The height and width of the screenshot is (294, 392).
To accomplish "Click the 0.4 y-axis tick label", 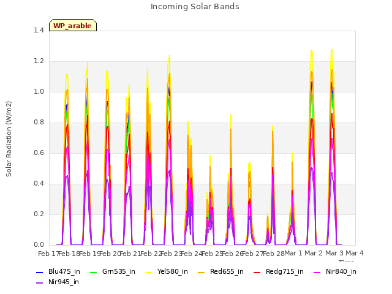I will (39, 184).
